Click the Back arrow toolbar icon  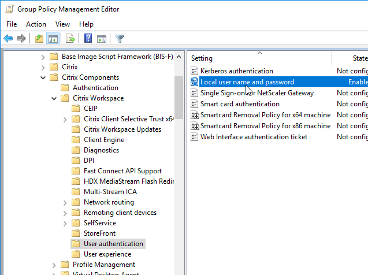click(x=8, y=39)
